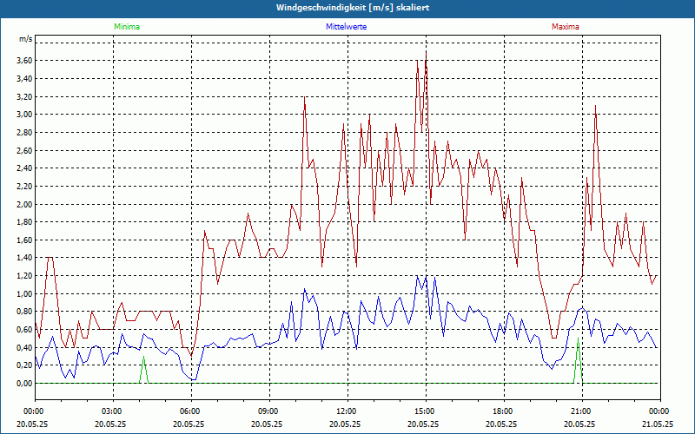Image resolution: width=695 pixels, height=434 pixels.
Task: Click the chart title Windgeschwindigkeit [m/s] skaliert
Action: click(x=353, y=8)
